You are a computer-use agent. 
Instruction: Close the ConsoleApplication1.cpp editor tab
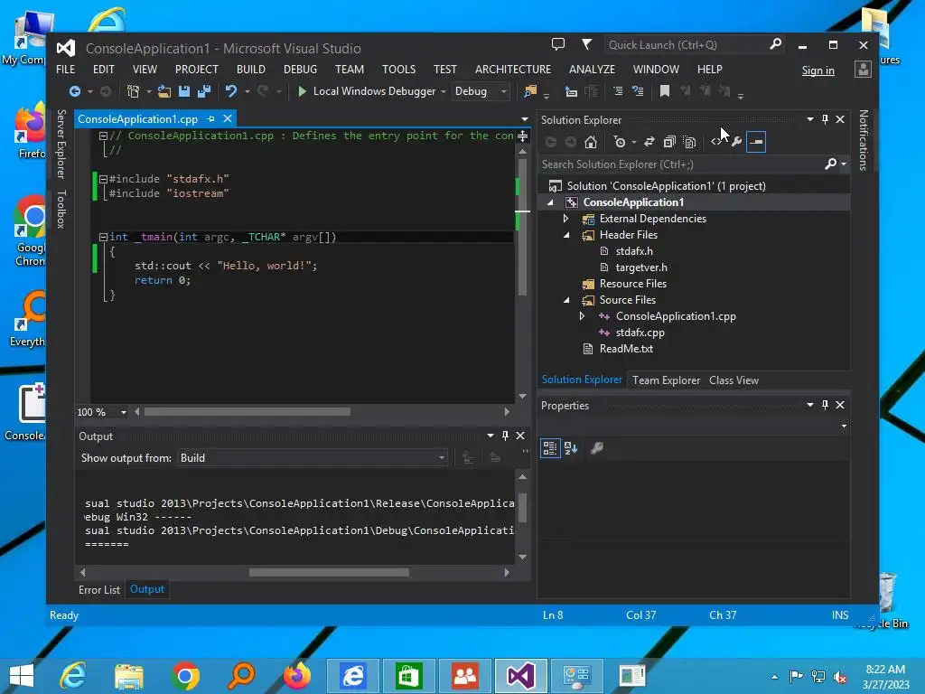tap(227, 119)
